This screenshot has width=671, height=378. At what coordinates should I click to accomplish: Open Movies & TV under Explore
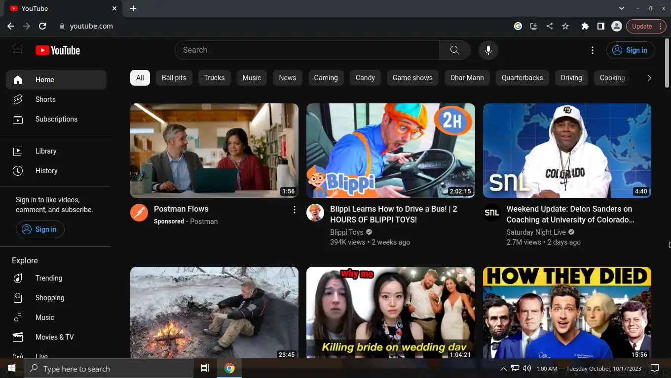56,337
